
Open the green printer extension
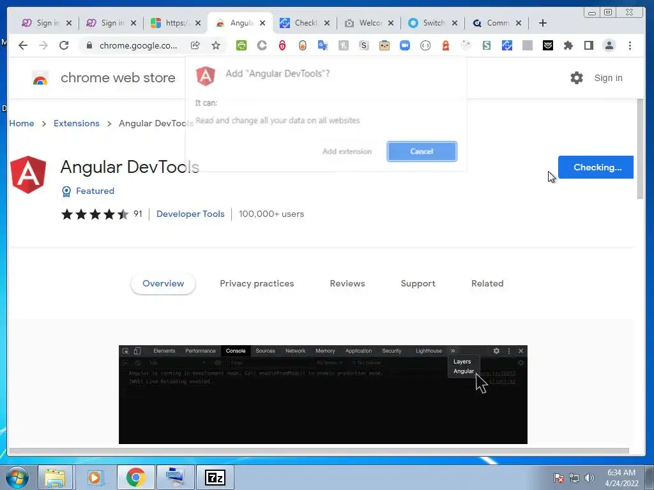(x=241, y=45)
